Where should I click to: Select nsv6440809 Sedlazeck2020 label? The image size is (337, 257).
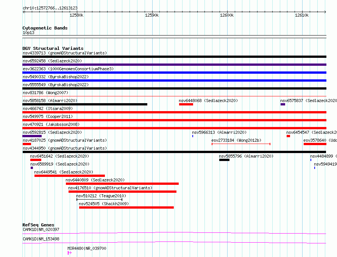point(95,180)
